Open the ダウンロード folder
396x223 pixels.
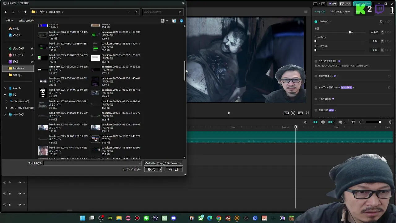click(16, 49)
